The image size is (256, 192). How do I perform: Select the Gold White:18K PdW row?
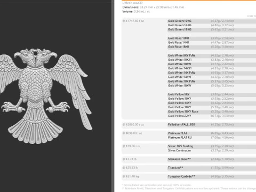click(x=212, y=81)
